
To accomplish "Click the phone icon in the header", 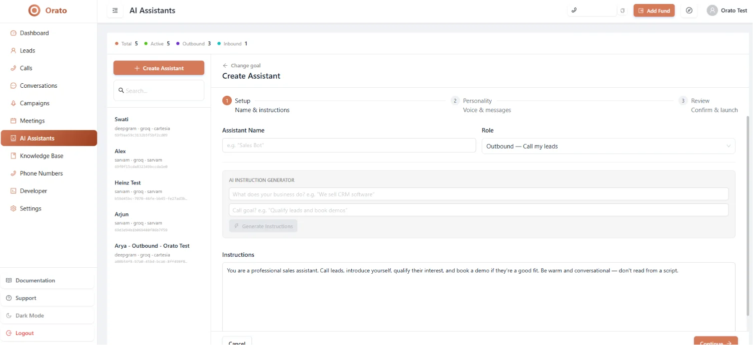I will tap(574, 10).
